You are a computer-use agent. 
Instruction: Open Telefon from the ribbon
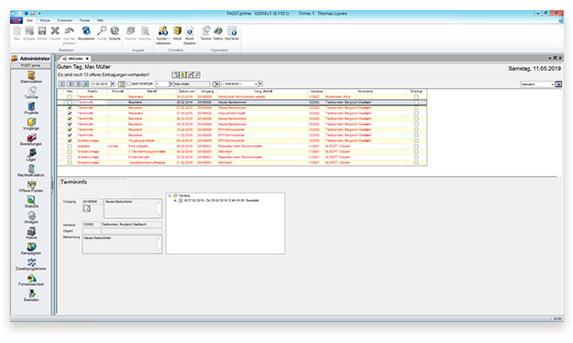click(x=218, y=33)
